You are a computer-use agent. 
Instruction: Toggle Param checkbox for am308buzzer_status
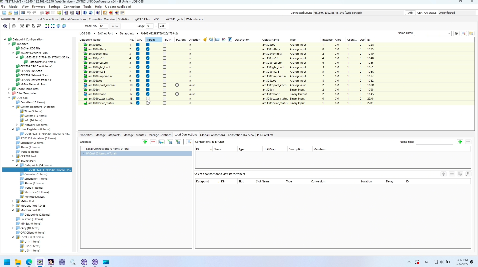coord(148,99)
